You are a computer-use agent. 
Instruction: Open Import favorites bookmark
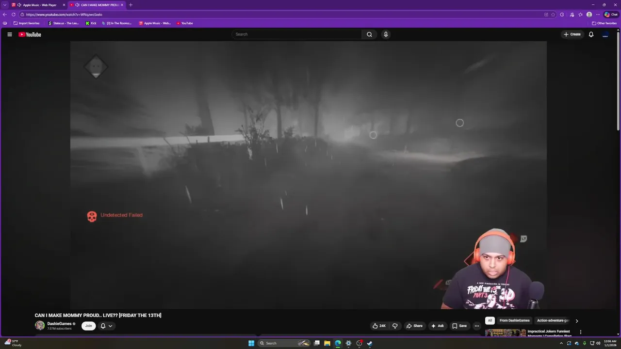coord(26,23)
